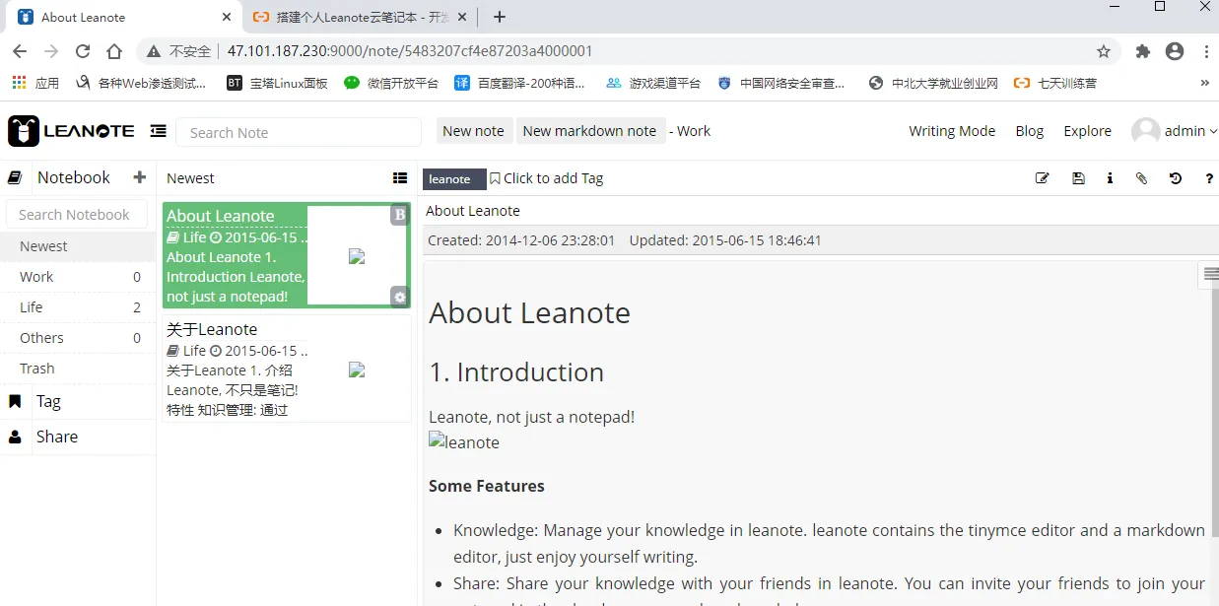The width and height of the screenshot is (1219, 606).
Task: Expand the Tag section in the sidebar
Action: [x=48, y=401]
